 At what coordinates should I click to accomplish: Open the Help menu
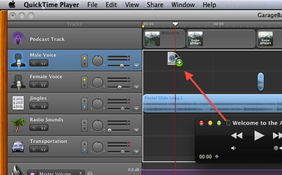pyautogui.click(x=209, y=5)
